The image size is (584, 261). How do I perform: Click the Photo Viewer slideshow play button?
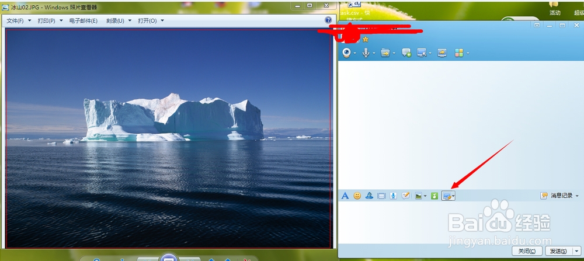pos(169,257)
